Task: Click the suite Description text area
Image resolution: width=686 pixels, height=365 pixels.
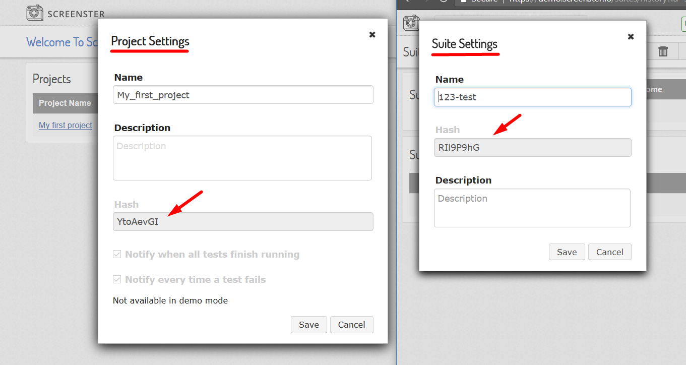Action: coord(532,208)
